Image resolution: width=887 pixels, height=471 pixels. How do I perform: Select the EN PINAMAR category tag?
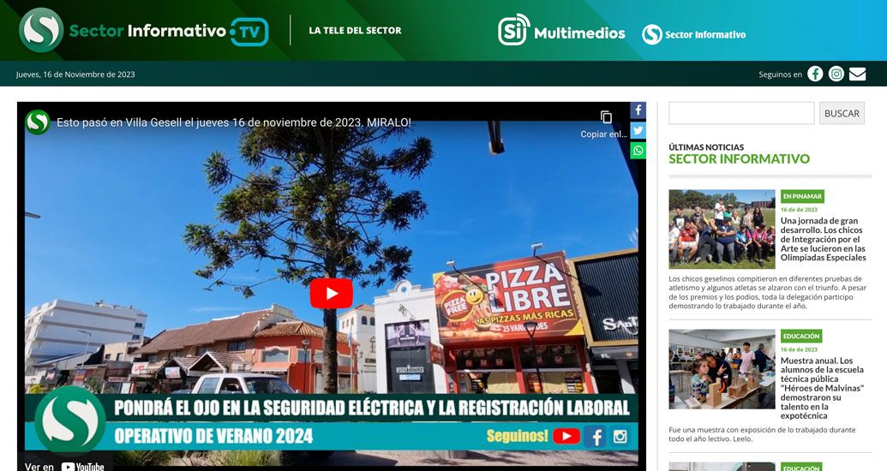(802, 196)
